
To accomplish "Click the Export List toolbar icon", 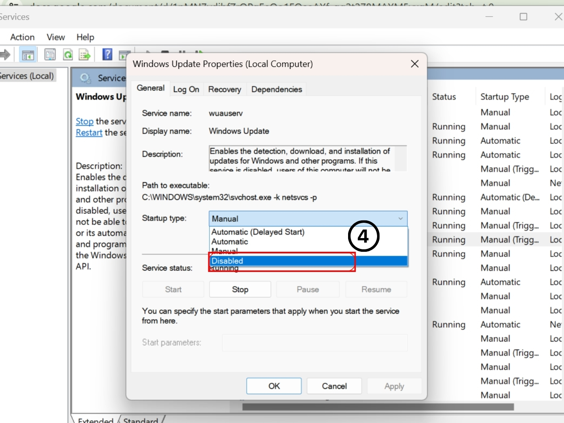I will (x=85, y=54).
